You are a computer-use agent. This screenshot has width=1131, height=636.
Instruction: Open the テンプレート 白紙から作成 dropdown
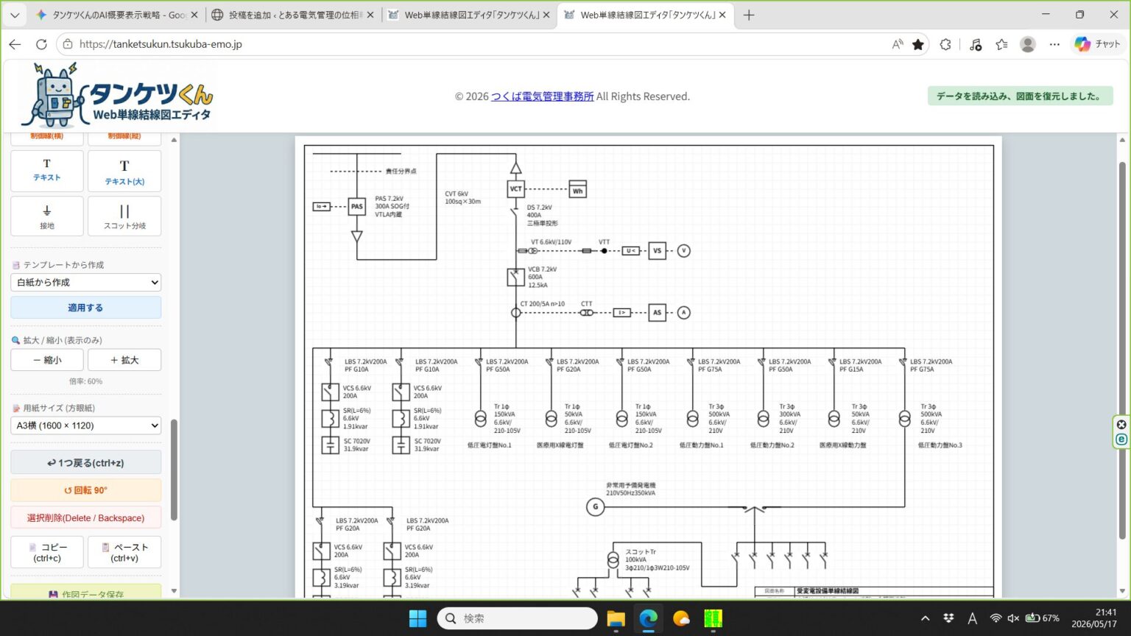tap(86, 283)
